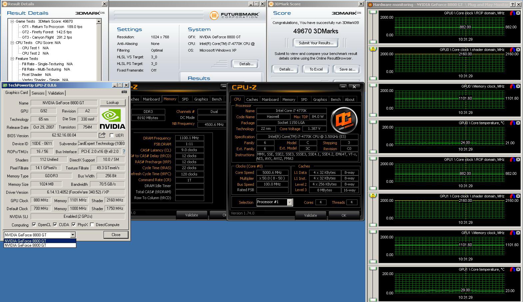
Task: Click Submit Your Results button
Action: click(x=316, y=43)
